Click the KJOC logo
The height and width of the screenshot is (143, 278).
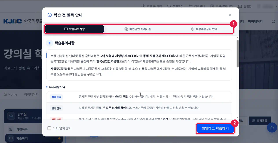coord(13,21)
